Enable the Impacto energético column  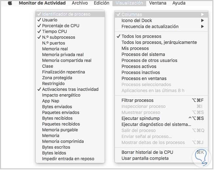pos(61,95)
